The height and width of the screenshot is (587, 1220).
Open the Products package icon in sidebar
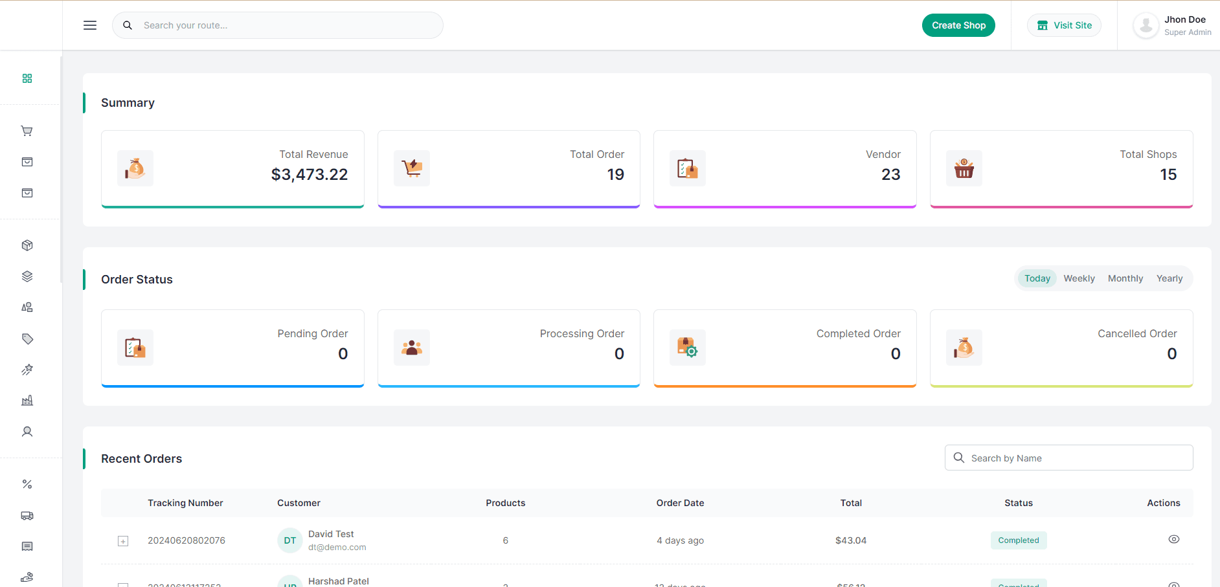[x=27, y=245]
